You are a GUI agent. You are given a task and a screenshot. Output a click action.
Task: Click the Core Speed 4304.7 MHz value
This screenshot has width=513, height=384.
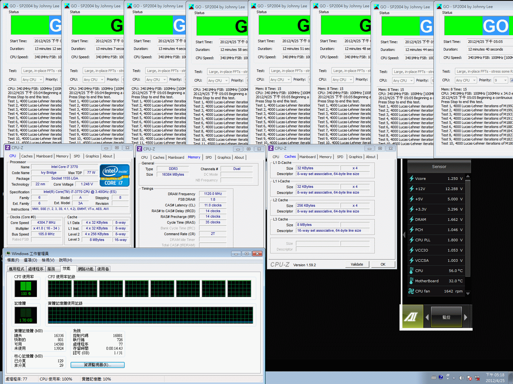[46, 222]
